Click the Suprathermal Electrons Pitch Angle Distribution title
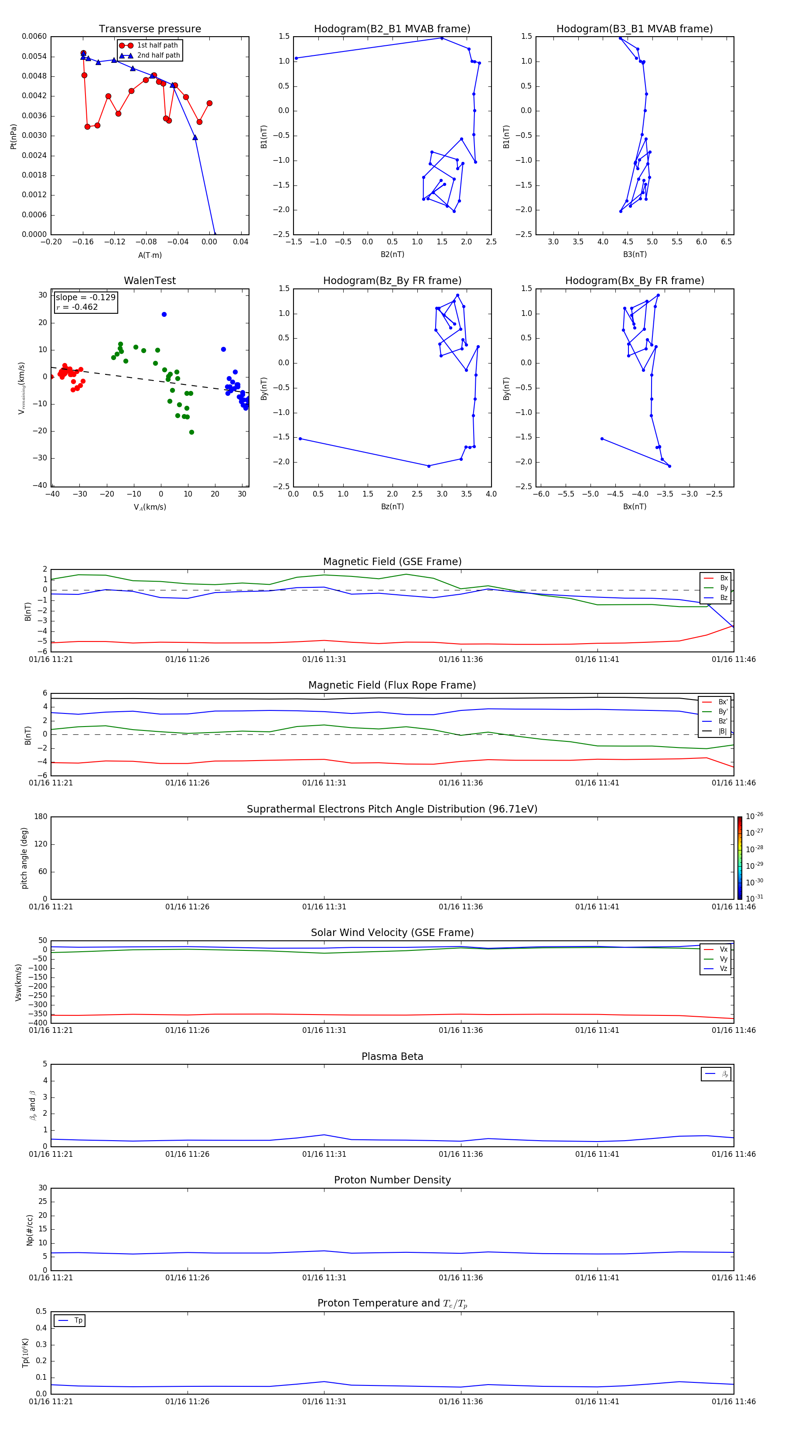Image resolution: width=785 pixels, height=1440 pixels. (x=392, y=809)
